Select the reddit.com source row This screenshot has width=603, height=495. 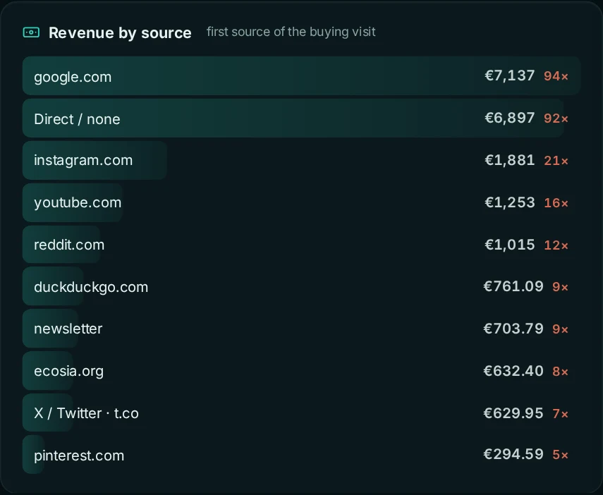point(302,245)
